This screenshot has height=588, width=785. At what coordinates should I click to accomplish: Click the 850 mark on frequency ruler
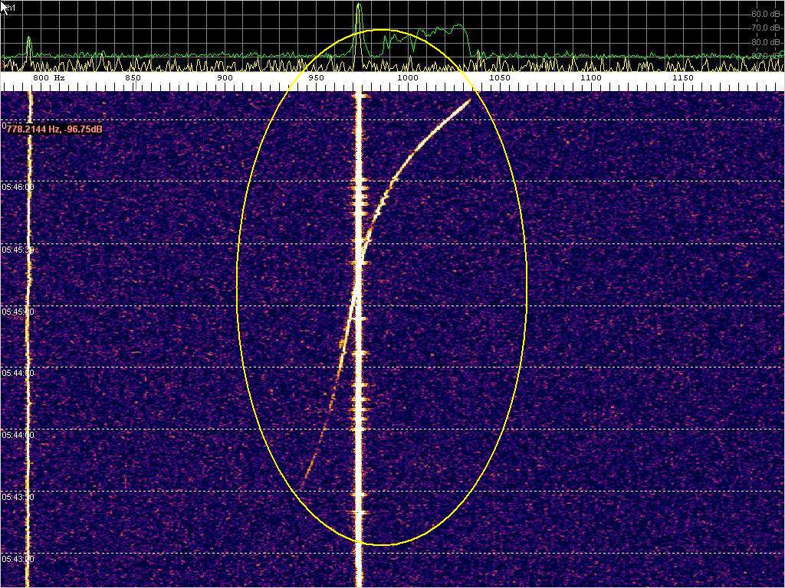133,78
